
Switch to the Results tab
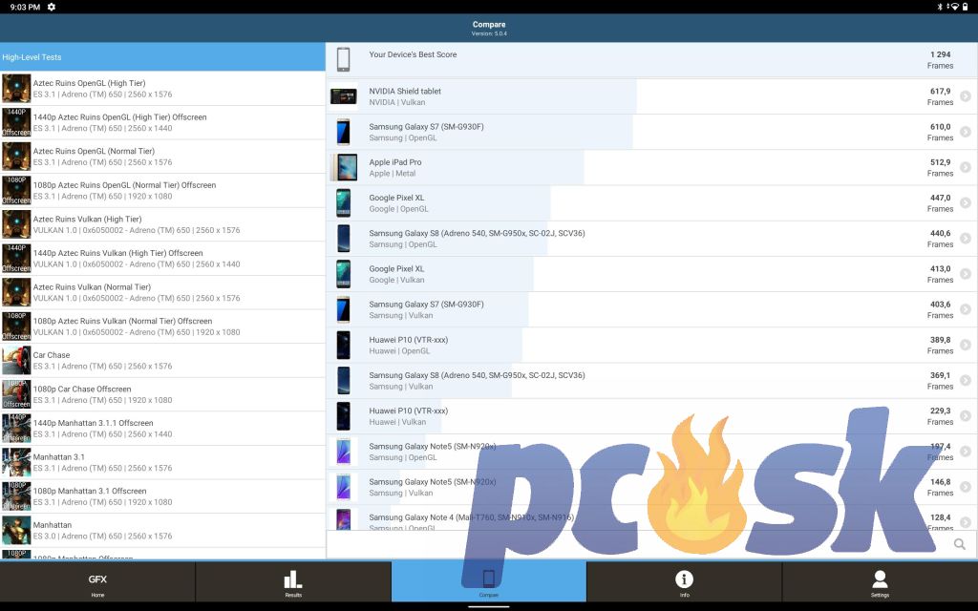point(293,581)
